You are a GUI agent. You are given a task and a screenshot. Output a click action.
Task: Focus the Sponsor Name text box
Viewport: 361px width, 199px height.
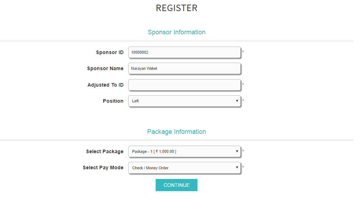(184, 68)
